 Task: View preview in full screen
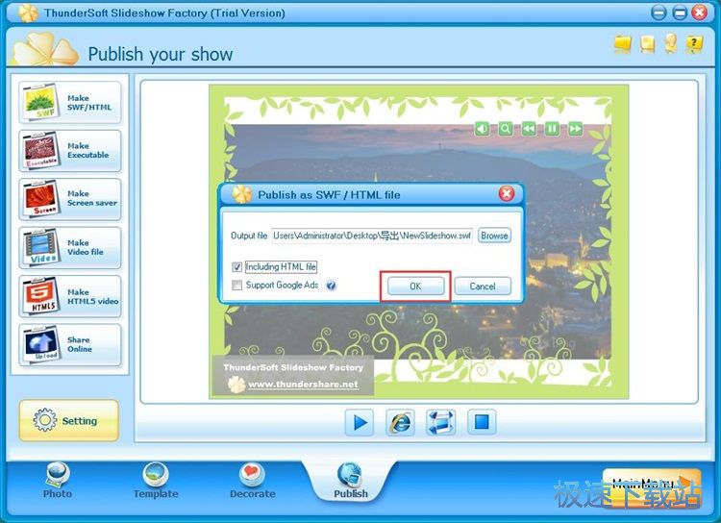[x=441, y=422]
